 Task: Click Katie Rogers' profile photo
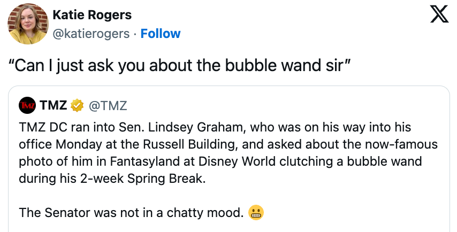[x=26, y=25]
